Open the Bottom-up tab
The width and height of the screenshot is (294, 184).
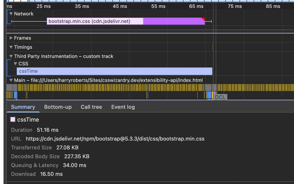click(x=58, y=107)
